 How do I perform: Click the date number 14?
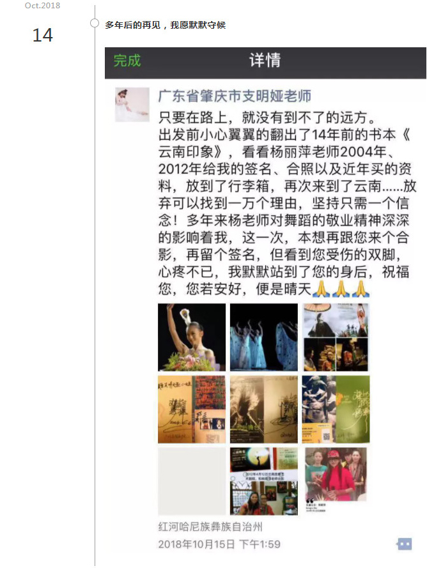pos(42,35)
